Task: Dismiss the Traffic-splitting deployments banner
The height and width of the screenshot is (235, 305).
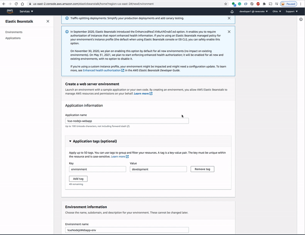Action: point(229,18)
